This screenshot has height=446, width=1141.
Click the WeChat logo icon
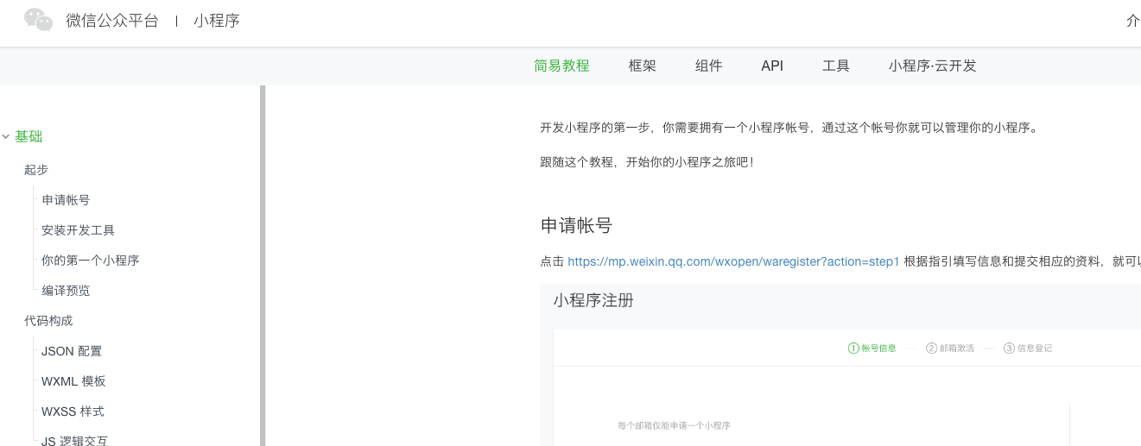[x=38, y=20]
